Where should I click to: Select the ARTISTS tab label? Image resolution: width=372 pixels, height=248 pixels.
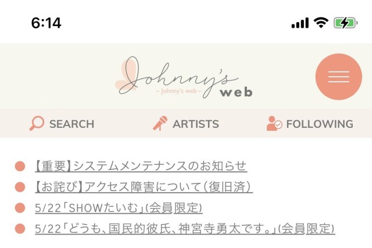tap(196, 124)
